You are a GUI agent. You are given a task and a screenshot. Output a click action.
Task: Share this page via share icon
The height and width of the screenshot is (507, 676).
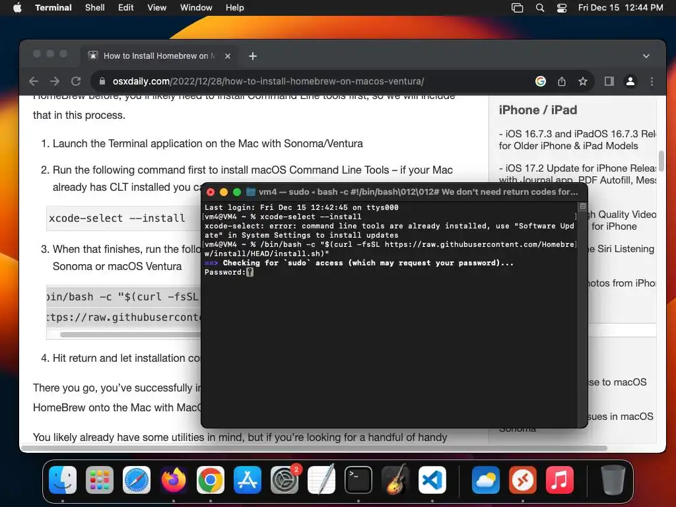[561, 81]
